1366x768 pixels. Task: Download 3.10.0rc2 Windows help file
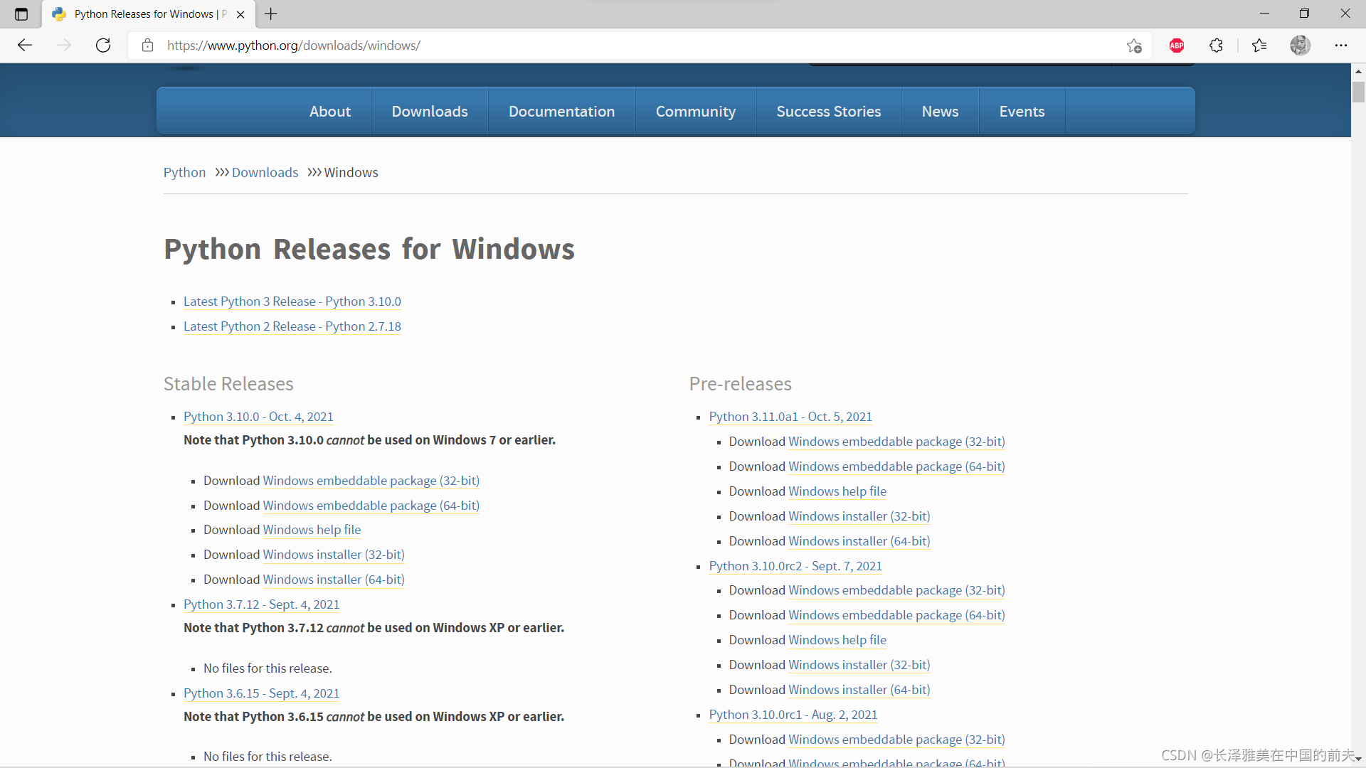[x=837, y=640]
